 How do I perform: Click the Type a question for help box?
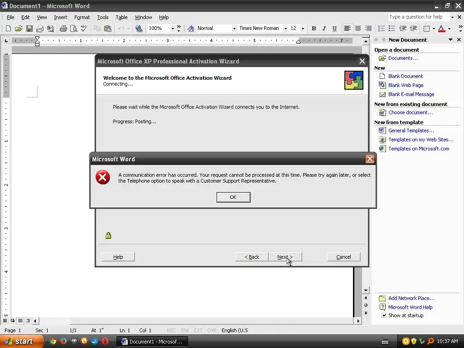coord(419,17)
